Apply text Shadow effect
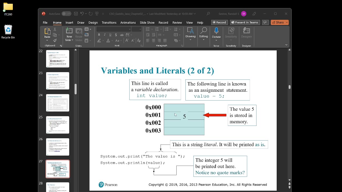The width and height of the screenshot is (342, 192). click(116, 35)
